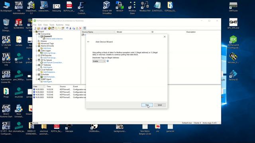Click the Cut scissors toolbar icon
Screen dimensions: 255x143
pos(71,28)
